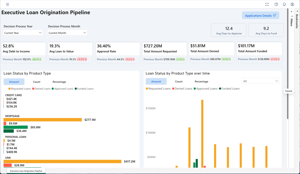Image resolution: width=300 pixels, height=174 pixels.
Task: Click the Denied Loans legend in left chart
Action: 41,89
